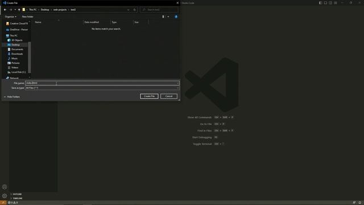Screen dimensions: 364x205
Task: Select Pictures folder in sidebar
Action: pyautogui.click(x=14, y=63)
